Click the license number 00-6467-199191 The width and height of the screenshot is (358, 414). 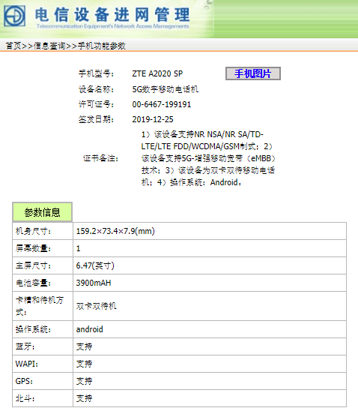point(161,104)
